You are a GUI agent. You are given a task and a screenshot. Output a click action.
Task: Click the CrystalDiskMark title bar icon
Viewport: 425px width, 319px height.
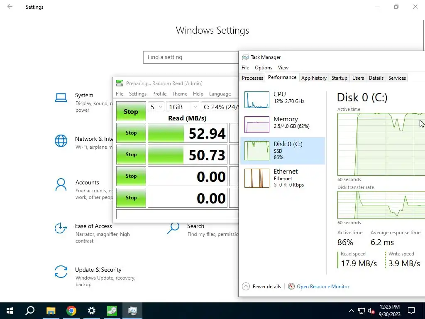pos(119,83)
